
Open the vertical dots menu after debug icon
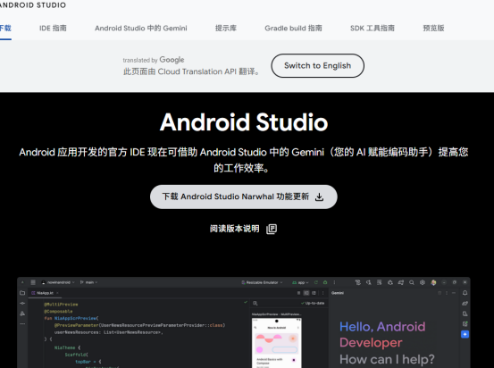pos(334,282)
